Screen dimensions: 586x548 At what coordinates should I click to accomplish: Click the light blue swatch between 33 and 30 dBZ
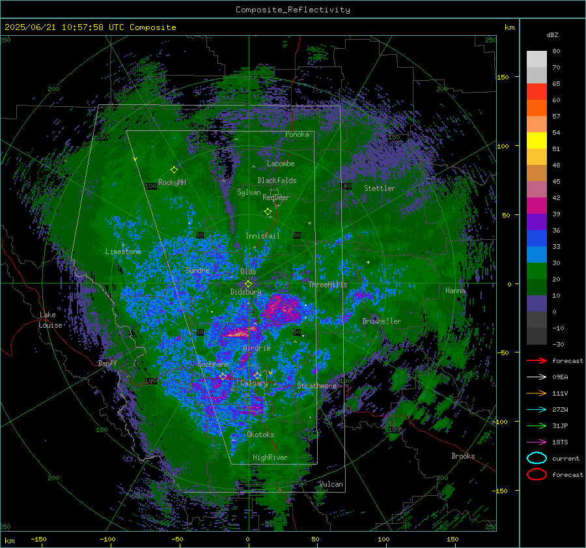click(x=537, y=255)
